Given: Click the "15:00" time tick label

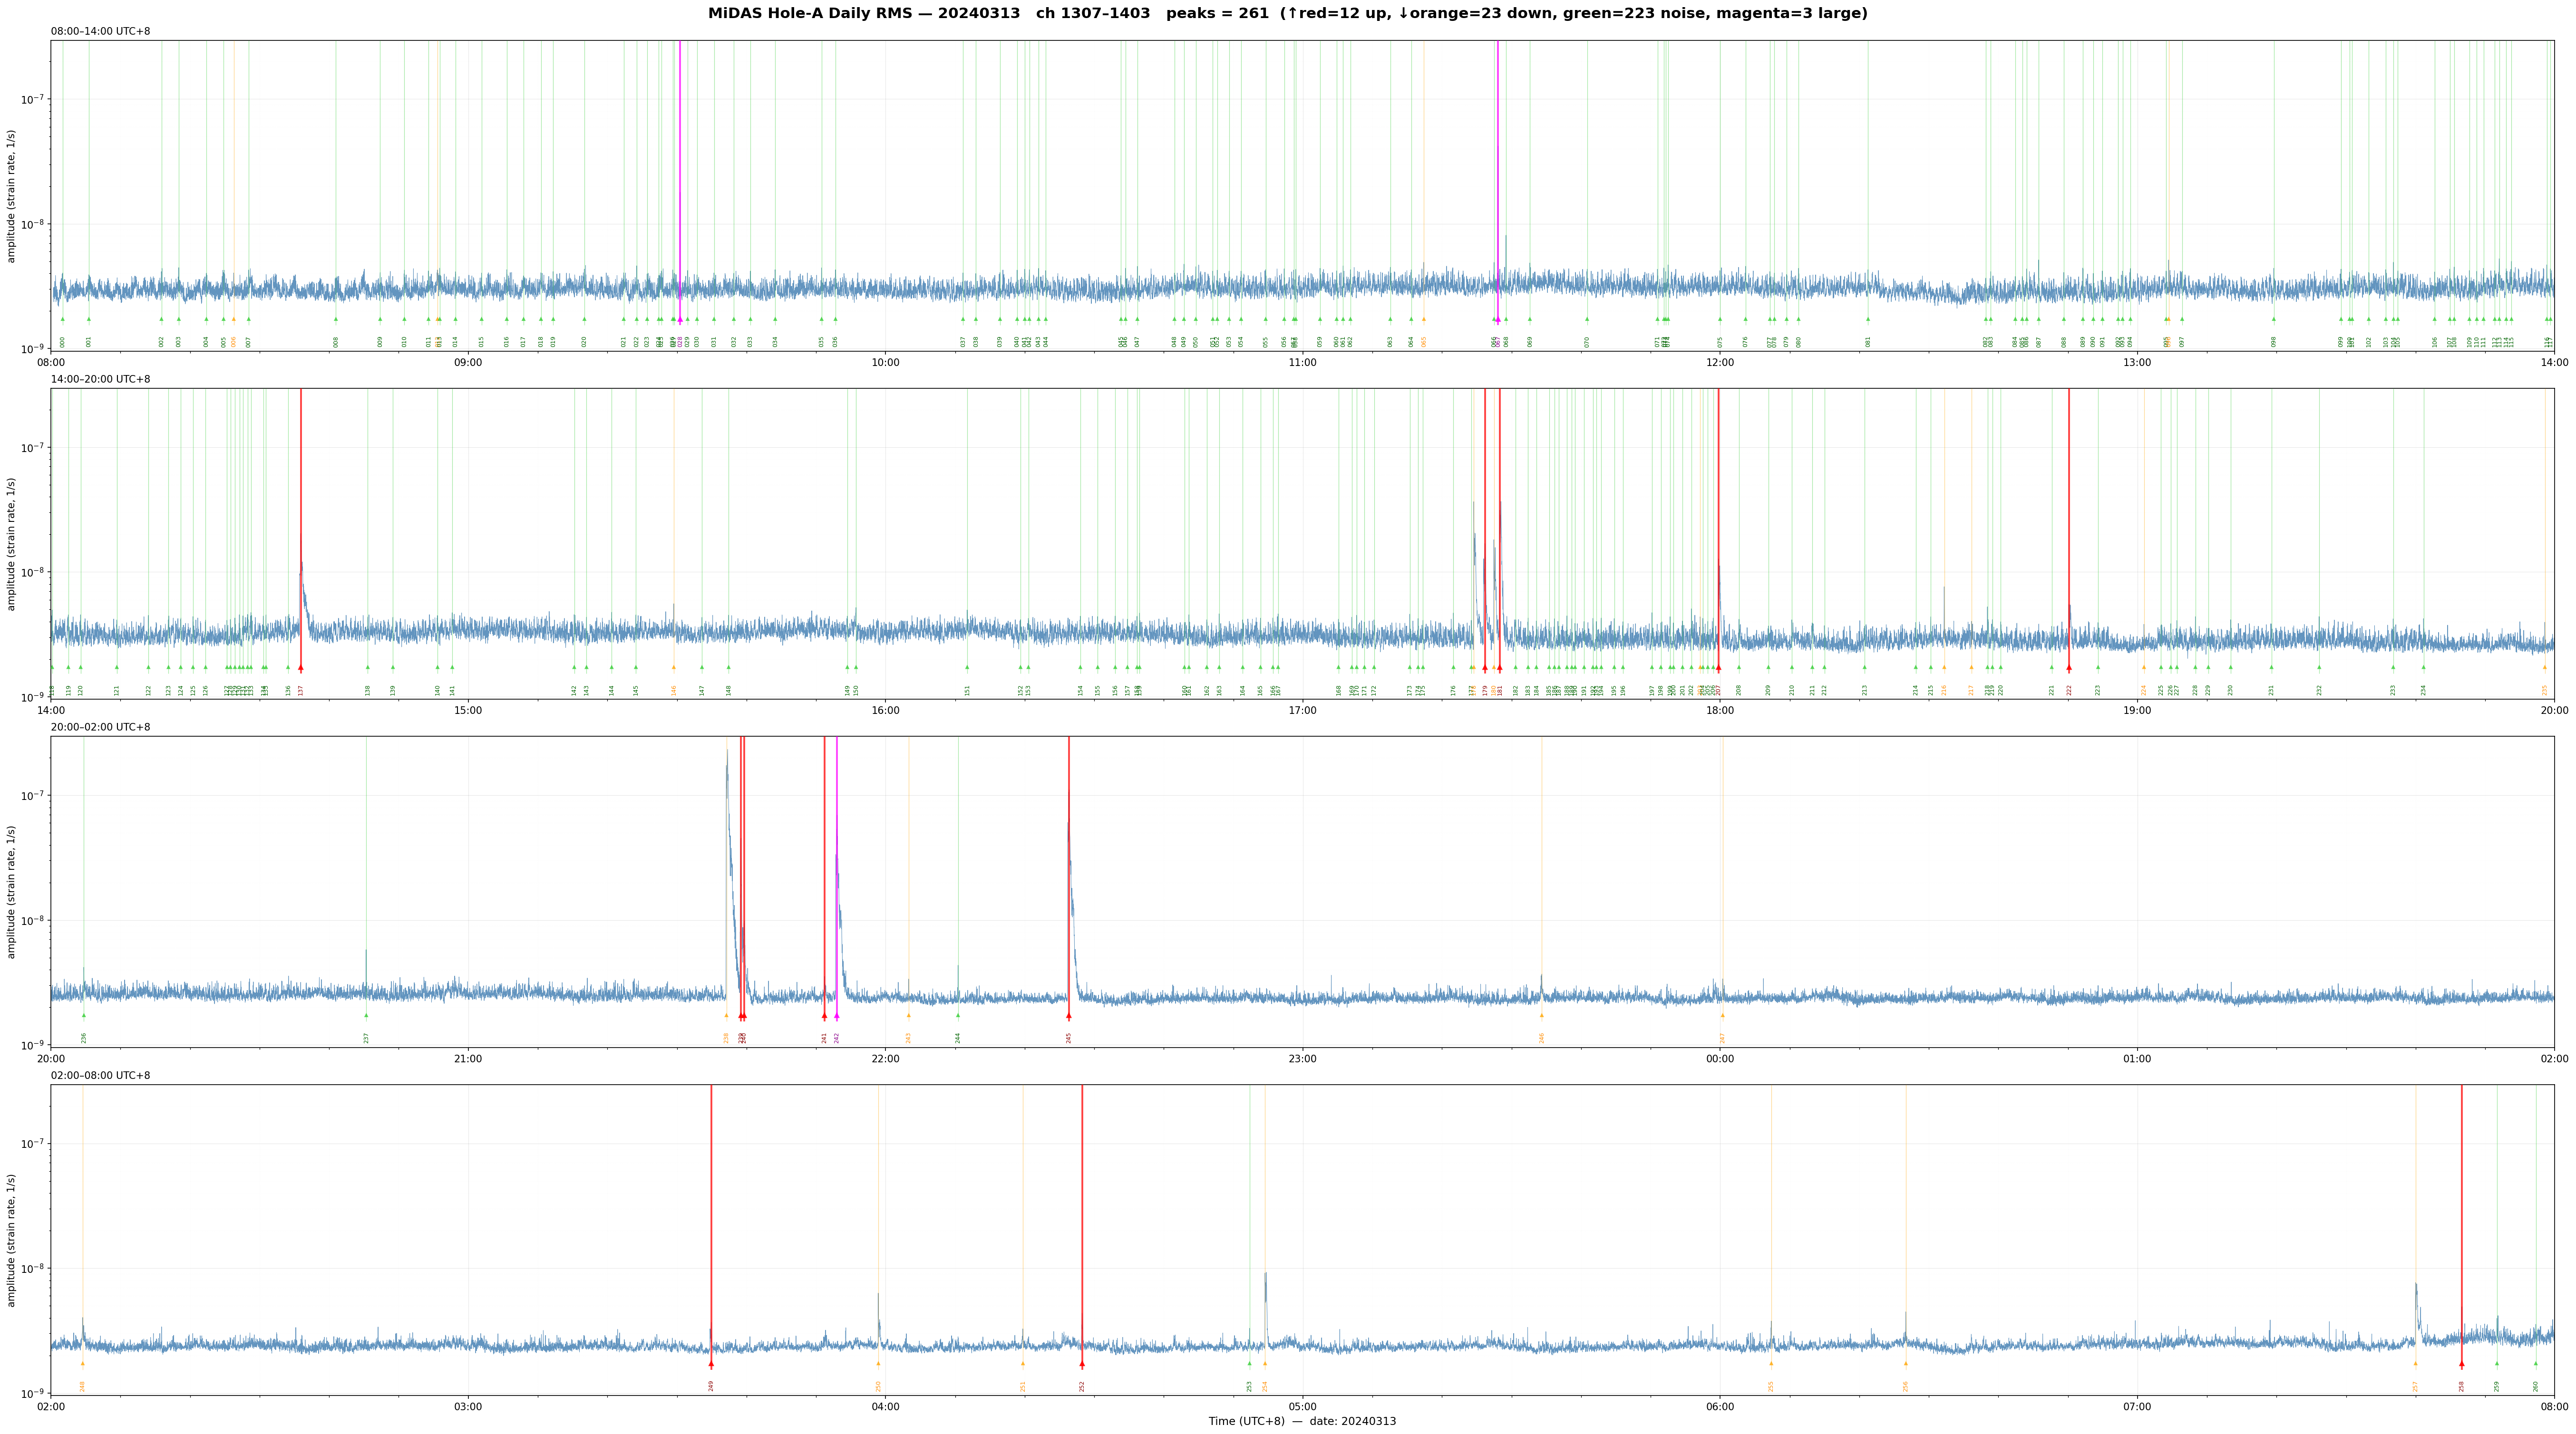Looking at the screenshot, I should point(468,711).
